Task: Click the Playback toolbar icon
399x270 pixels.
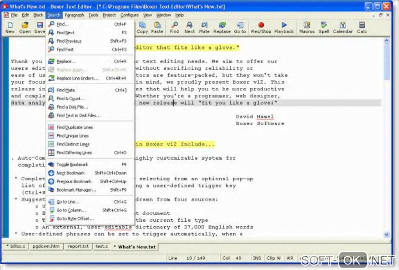Action: 284,28
